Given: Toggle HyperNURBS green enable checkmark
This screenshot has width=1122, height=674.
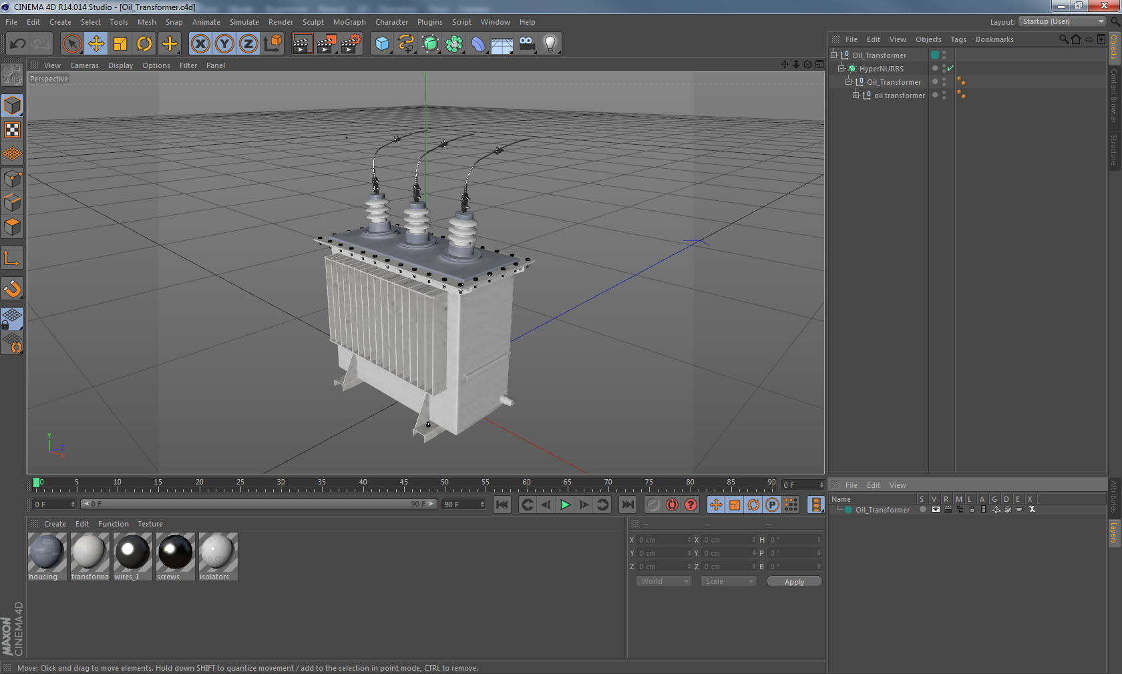Looking at the screenshot, I should click(x=950, y=68).
